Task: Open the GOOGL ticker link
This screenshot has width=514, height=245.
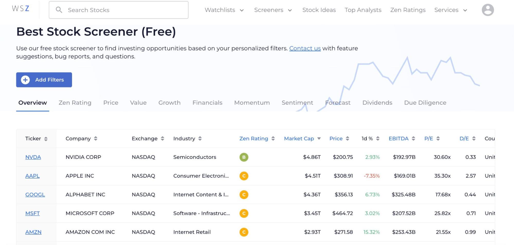Action: 35,195
